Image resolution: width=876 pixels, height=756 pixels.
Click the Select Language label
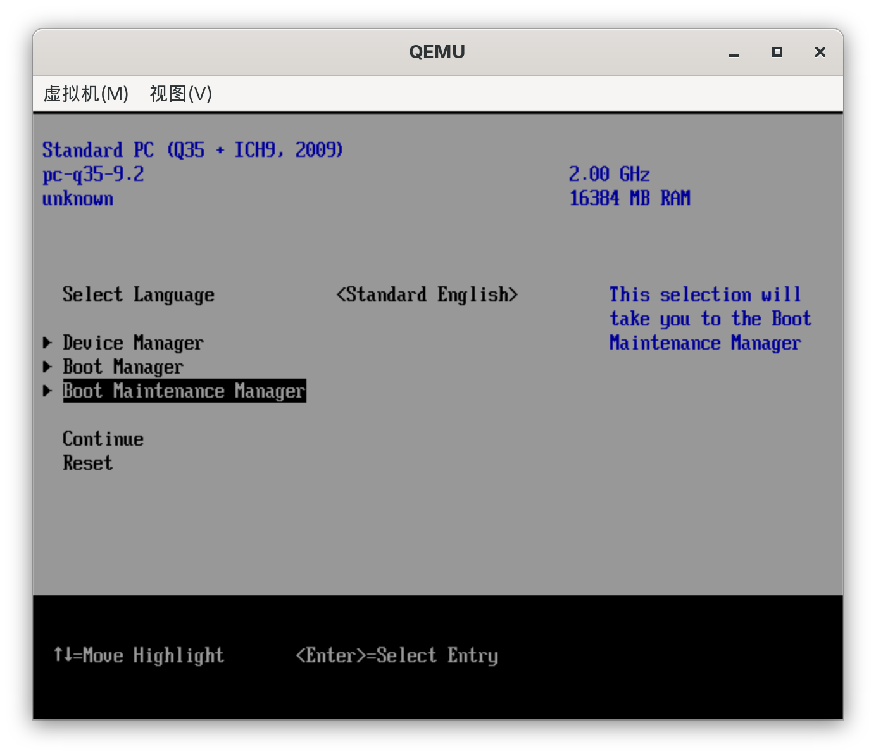[x=139, y=294]
